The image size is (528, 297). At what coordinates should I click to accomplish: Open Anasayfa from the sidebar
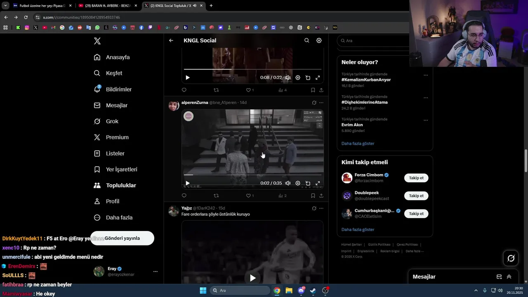coord(112,57)
